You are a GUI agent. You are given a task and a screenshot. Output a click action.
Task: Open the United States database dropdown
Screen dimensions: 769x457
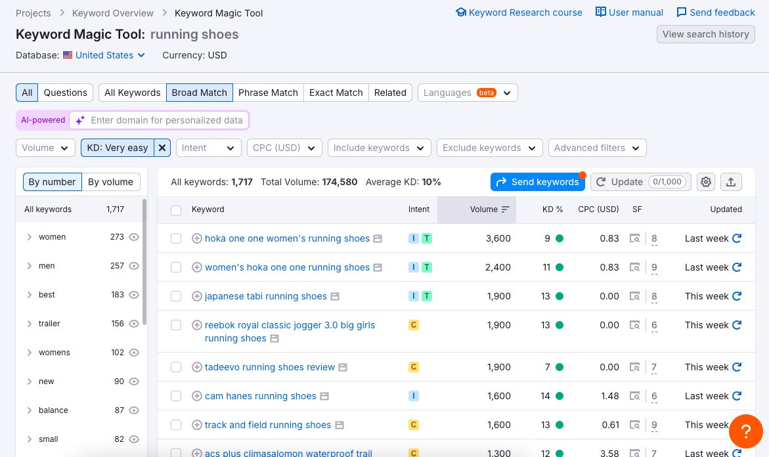tap(104, 55)
